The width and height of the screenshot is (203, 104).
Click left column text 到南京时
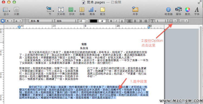49,74
